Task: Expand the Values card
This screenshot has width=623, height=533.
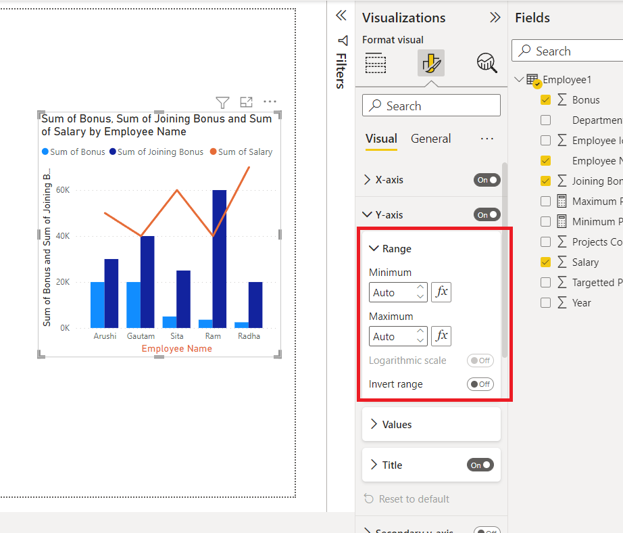Action: click(374, 424)
